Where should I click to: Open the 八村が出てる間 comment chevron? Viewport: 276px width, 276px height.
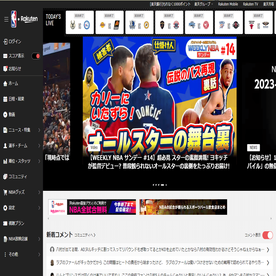tap(268, 249)
